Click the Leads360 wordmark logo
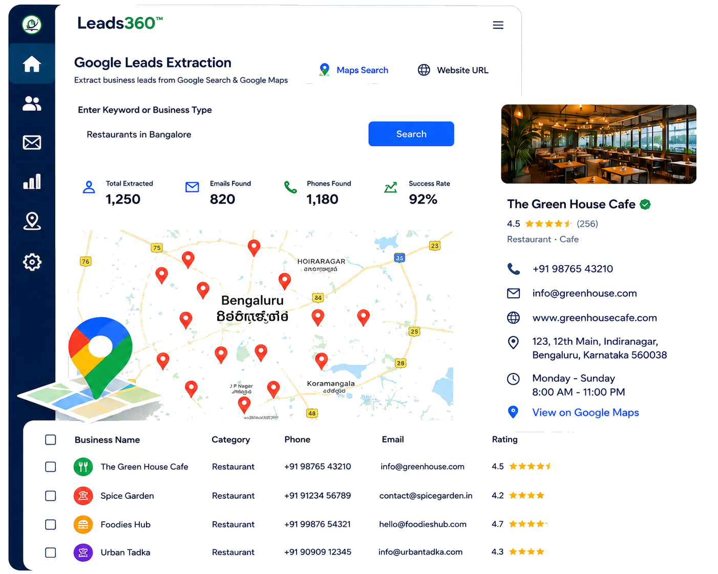 (120, 23)
